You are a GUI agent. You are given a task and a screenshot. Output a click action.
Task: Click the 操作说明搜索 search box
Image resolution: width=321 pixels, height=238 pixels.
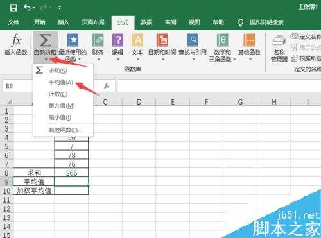266,22
